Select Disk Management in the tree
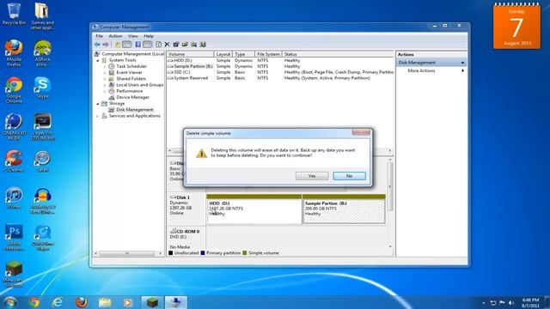 click(x=135, y=110)
